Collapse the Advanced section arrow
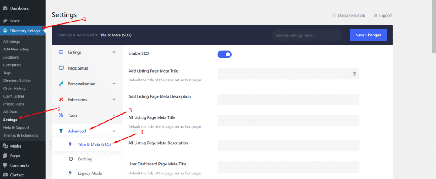Viewport: 436px width, 179px height. [x=114, y=131]
